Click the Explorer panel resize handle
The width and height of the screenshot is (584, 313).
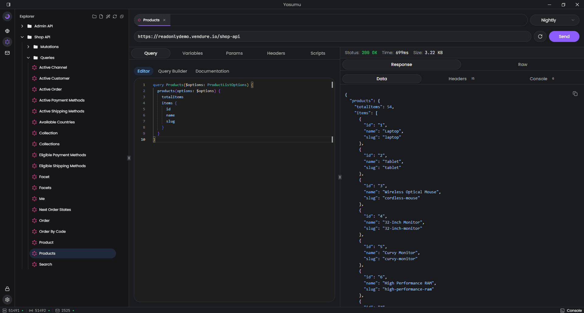(x=129, y=158)
